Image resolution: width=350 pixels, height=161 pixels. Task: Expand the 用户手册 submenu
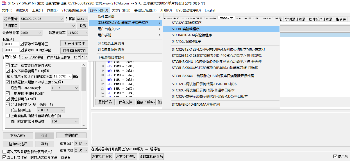(125, 35)
